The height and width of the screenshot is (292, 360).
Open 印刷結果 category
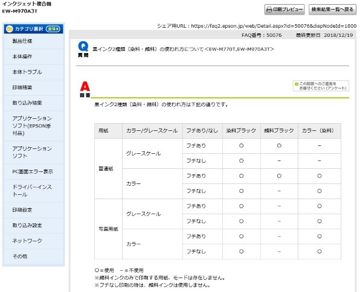[33, 87]
